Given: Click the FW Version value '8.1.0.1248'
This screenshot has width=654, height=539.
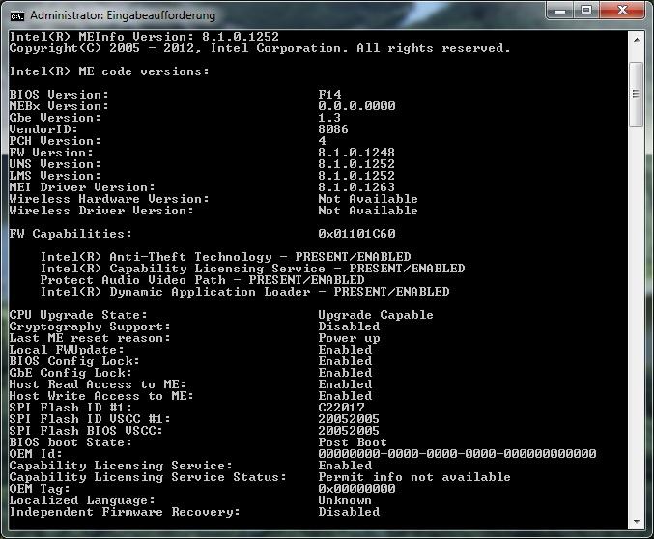Looking at the screenshot, I should click(356, 153).
